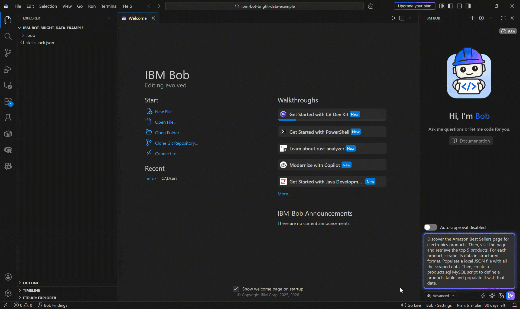Viewport: 520px width, 309px height.
Task: Click Upgrade your plan button
Action: click(x=414, y=6)
